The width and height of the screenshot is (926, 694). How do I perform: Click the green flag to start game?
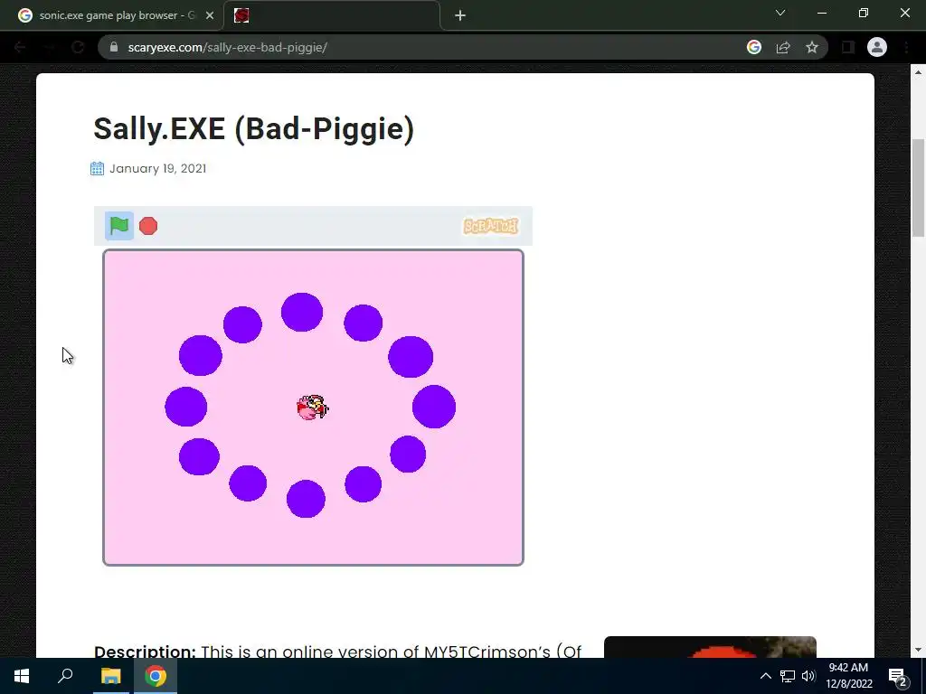(x=119, y=226)
